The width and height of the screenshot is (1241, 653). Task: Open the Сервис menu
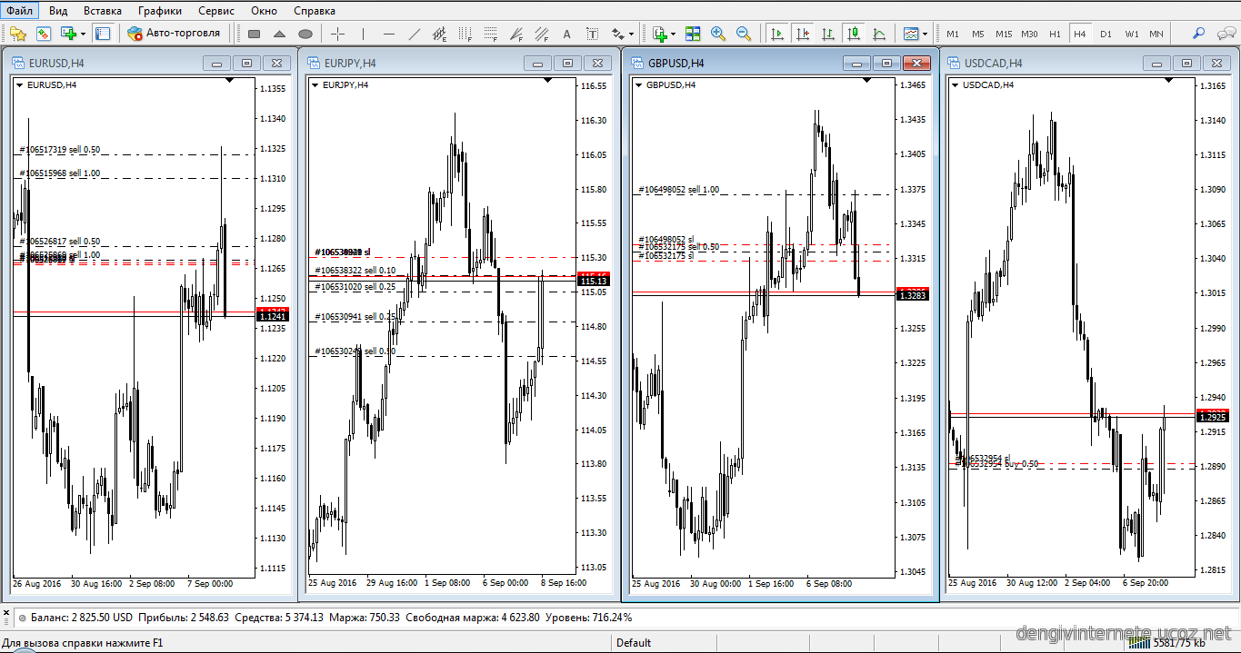point(215,11)
